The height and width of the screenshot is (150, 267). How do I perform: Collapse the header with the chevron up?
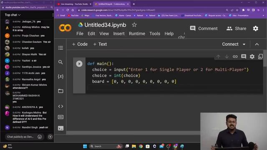257,45
